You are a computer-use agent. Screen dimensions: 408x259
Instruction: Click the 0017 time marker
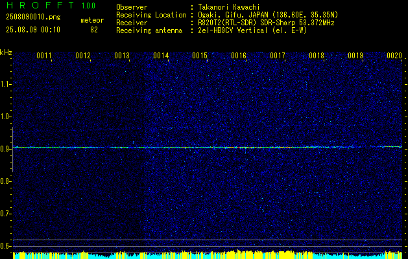(278, 56)
